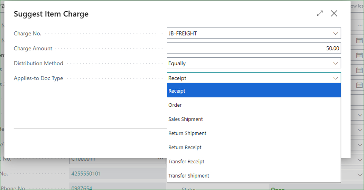Open the second calendar icon in background page
The height and width of the screenshot is (190, 364).
359,55
